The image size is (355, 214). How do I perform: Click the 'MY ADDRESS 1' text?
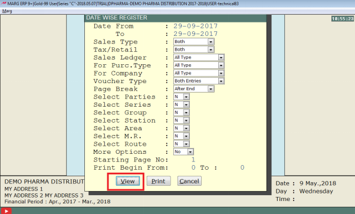point(24,189)
